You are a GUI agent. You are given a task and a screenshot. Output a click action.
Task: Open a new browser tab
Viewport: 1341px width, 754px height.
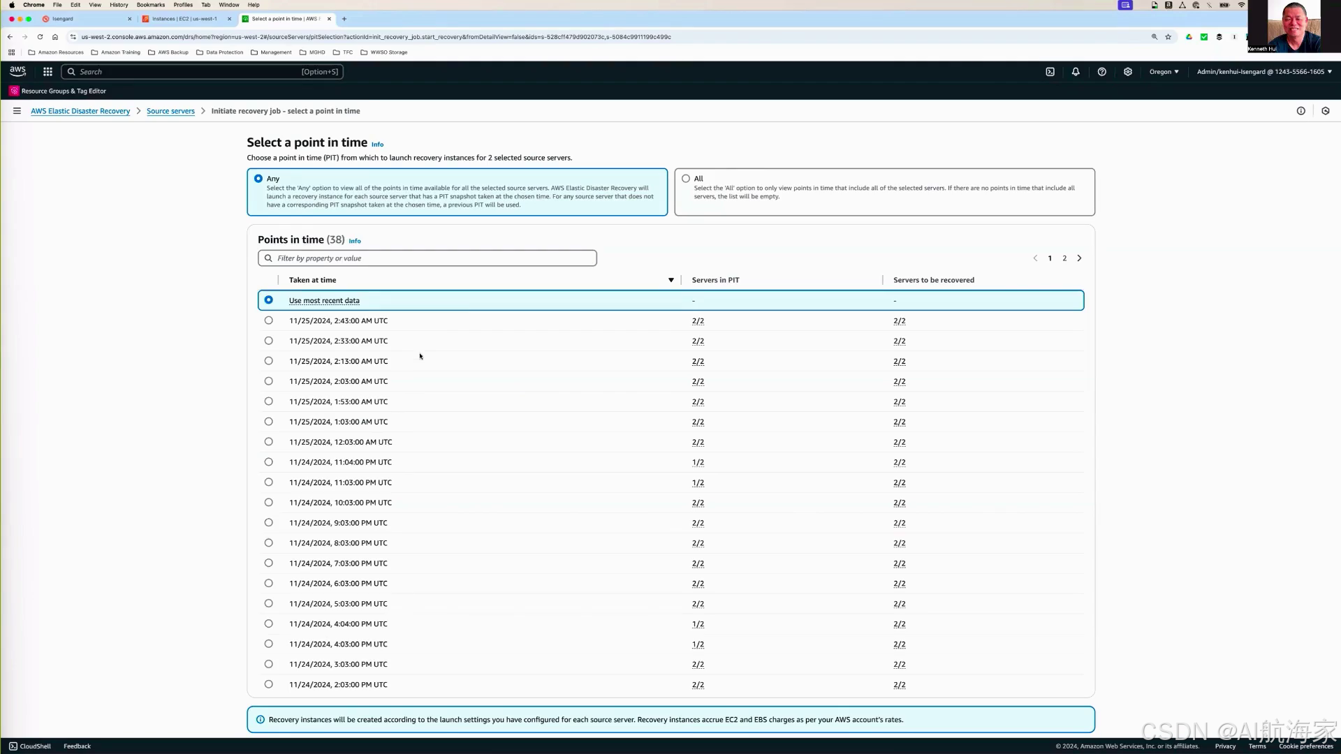click(x=344, y=19)
